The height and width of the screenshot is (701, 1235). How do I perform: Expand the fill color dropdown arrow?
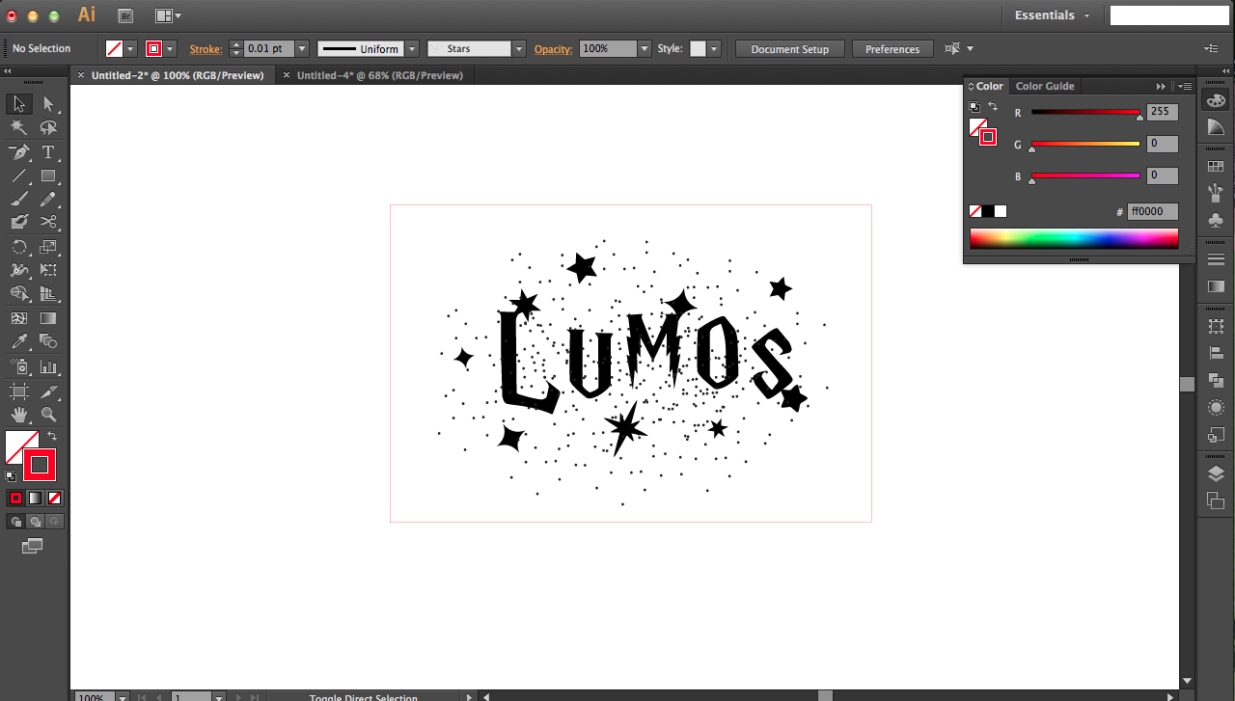click(x=130, y=48)
